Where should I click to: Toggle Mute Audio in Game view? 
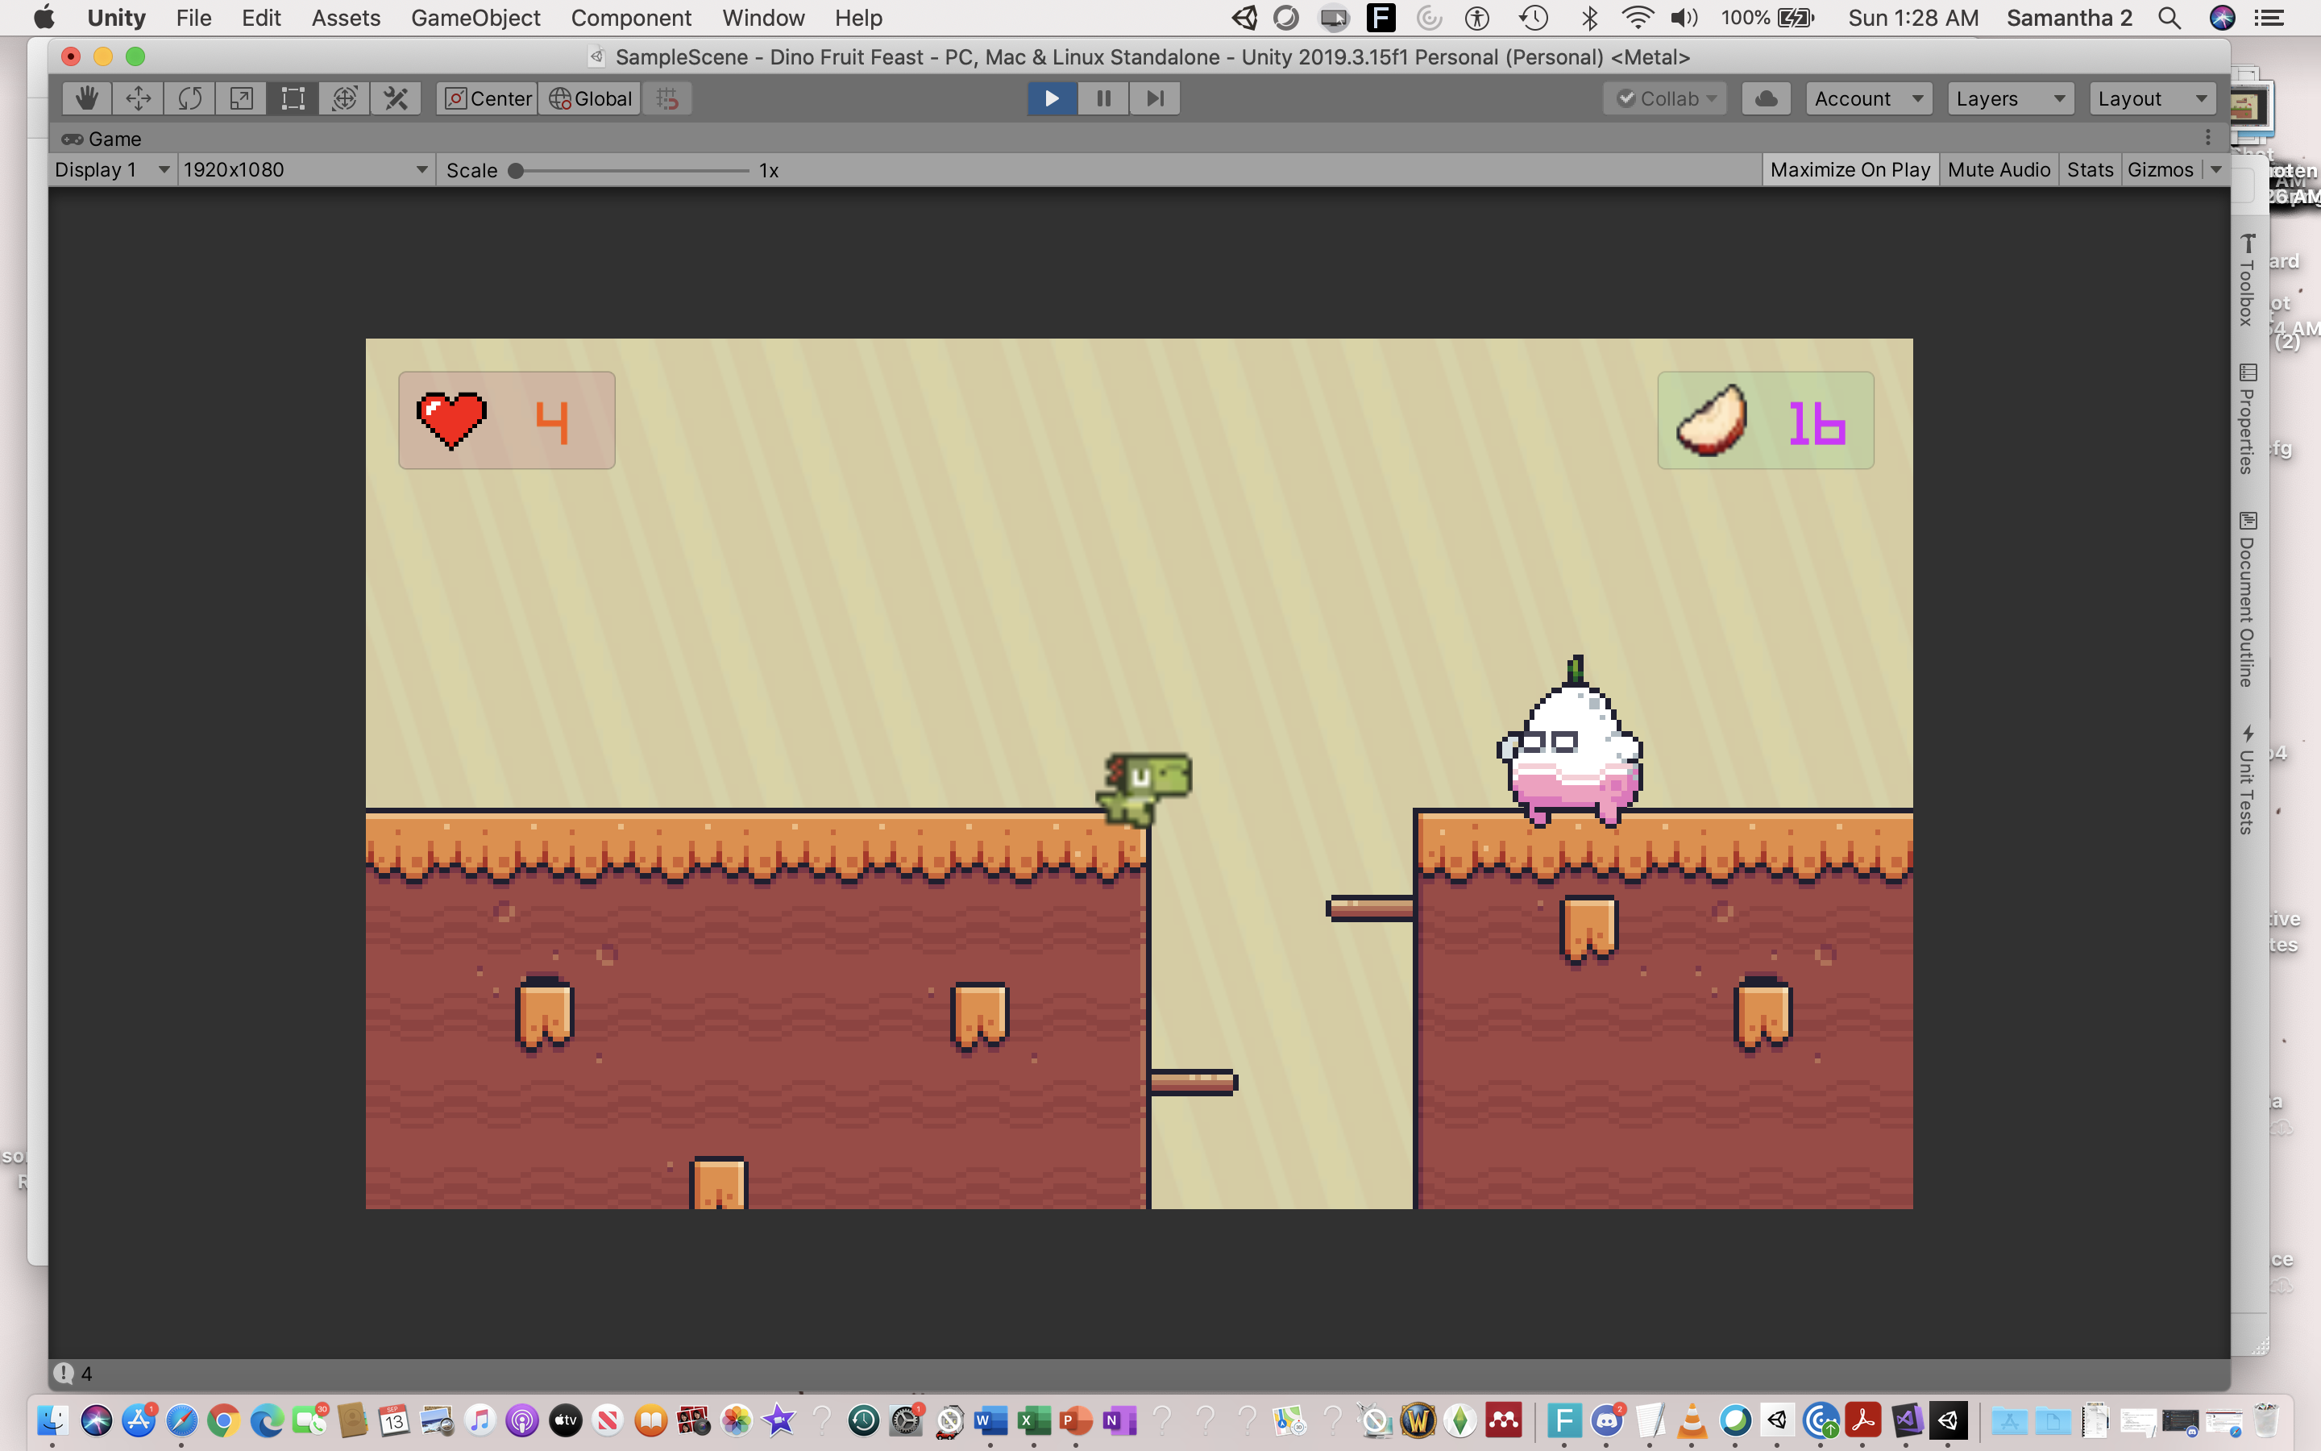click(1999, 170)
